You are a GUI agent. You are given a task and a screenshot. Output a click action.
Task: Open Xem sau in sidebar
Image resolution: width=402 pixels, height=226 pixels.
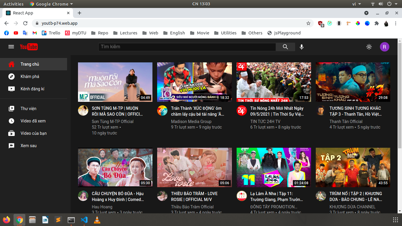point(34,146)
